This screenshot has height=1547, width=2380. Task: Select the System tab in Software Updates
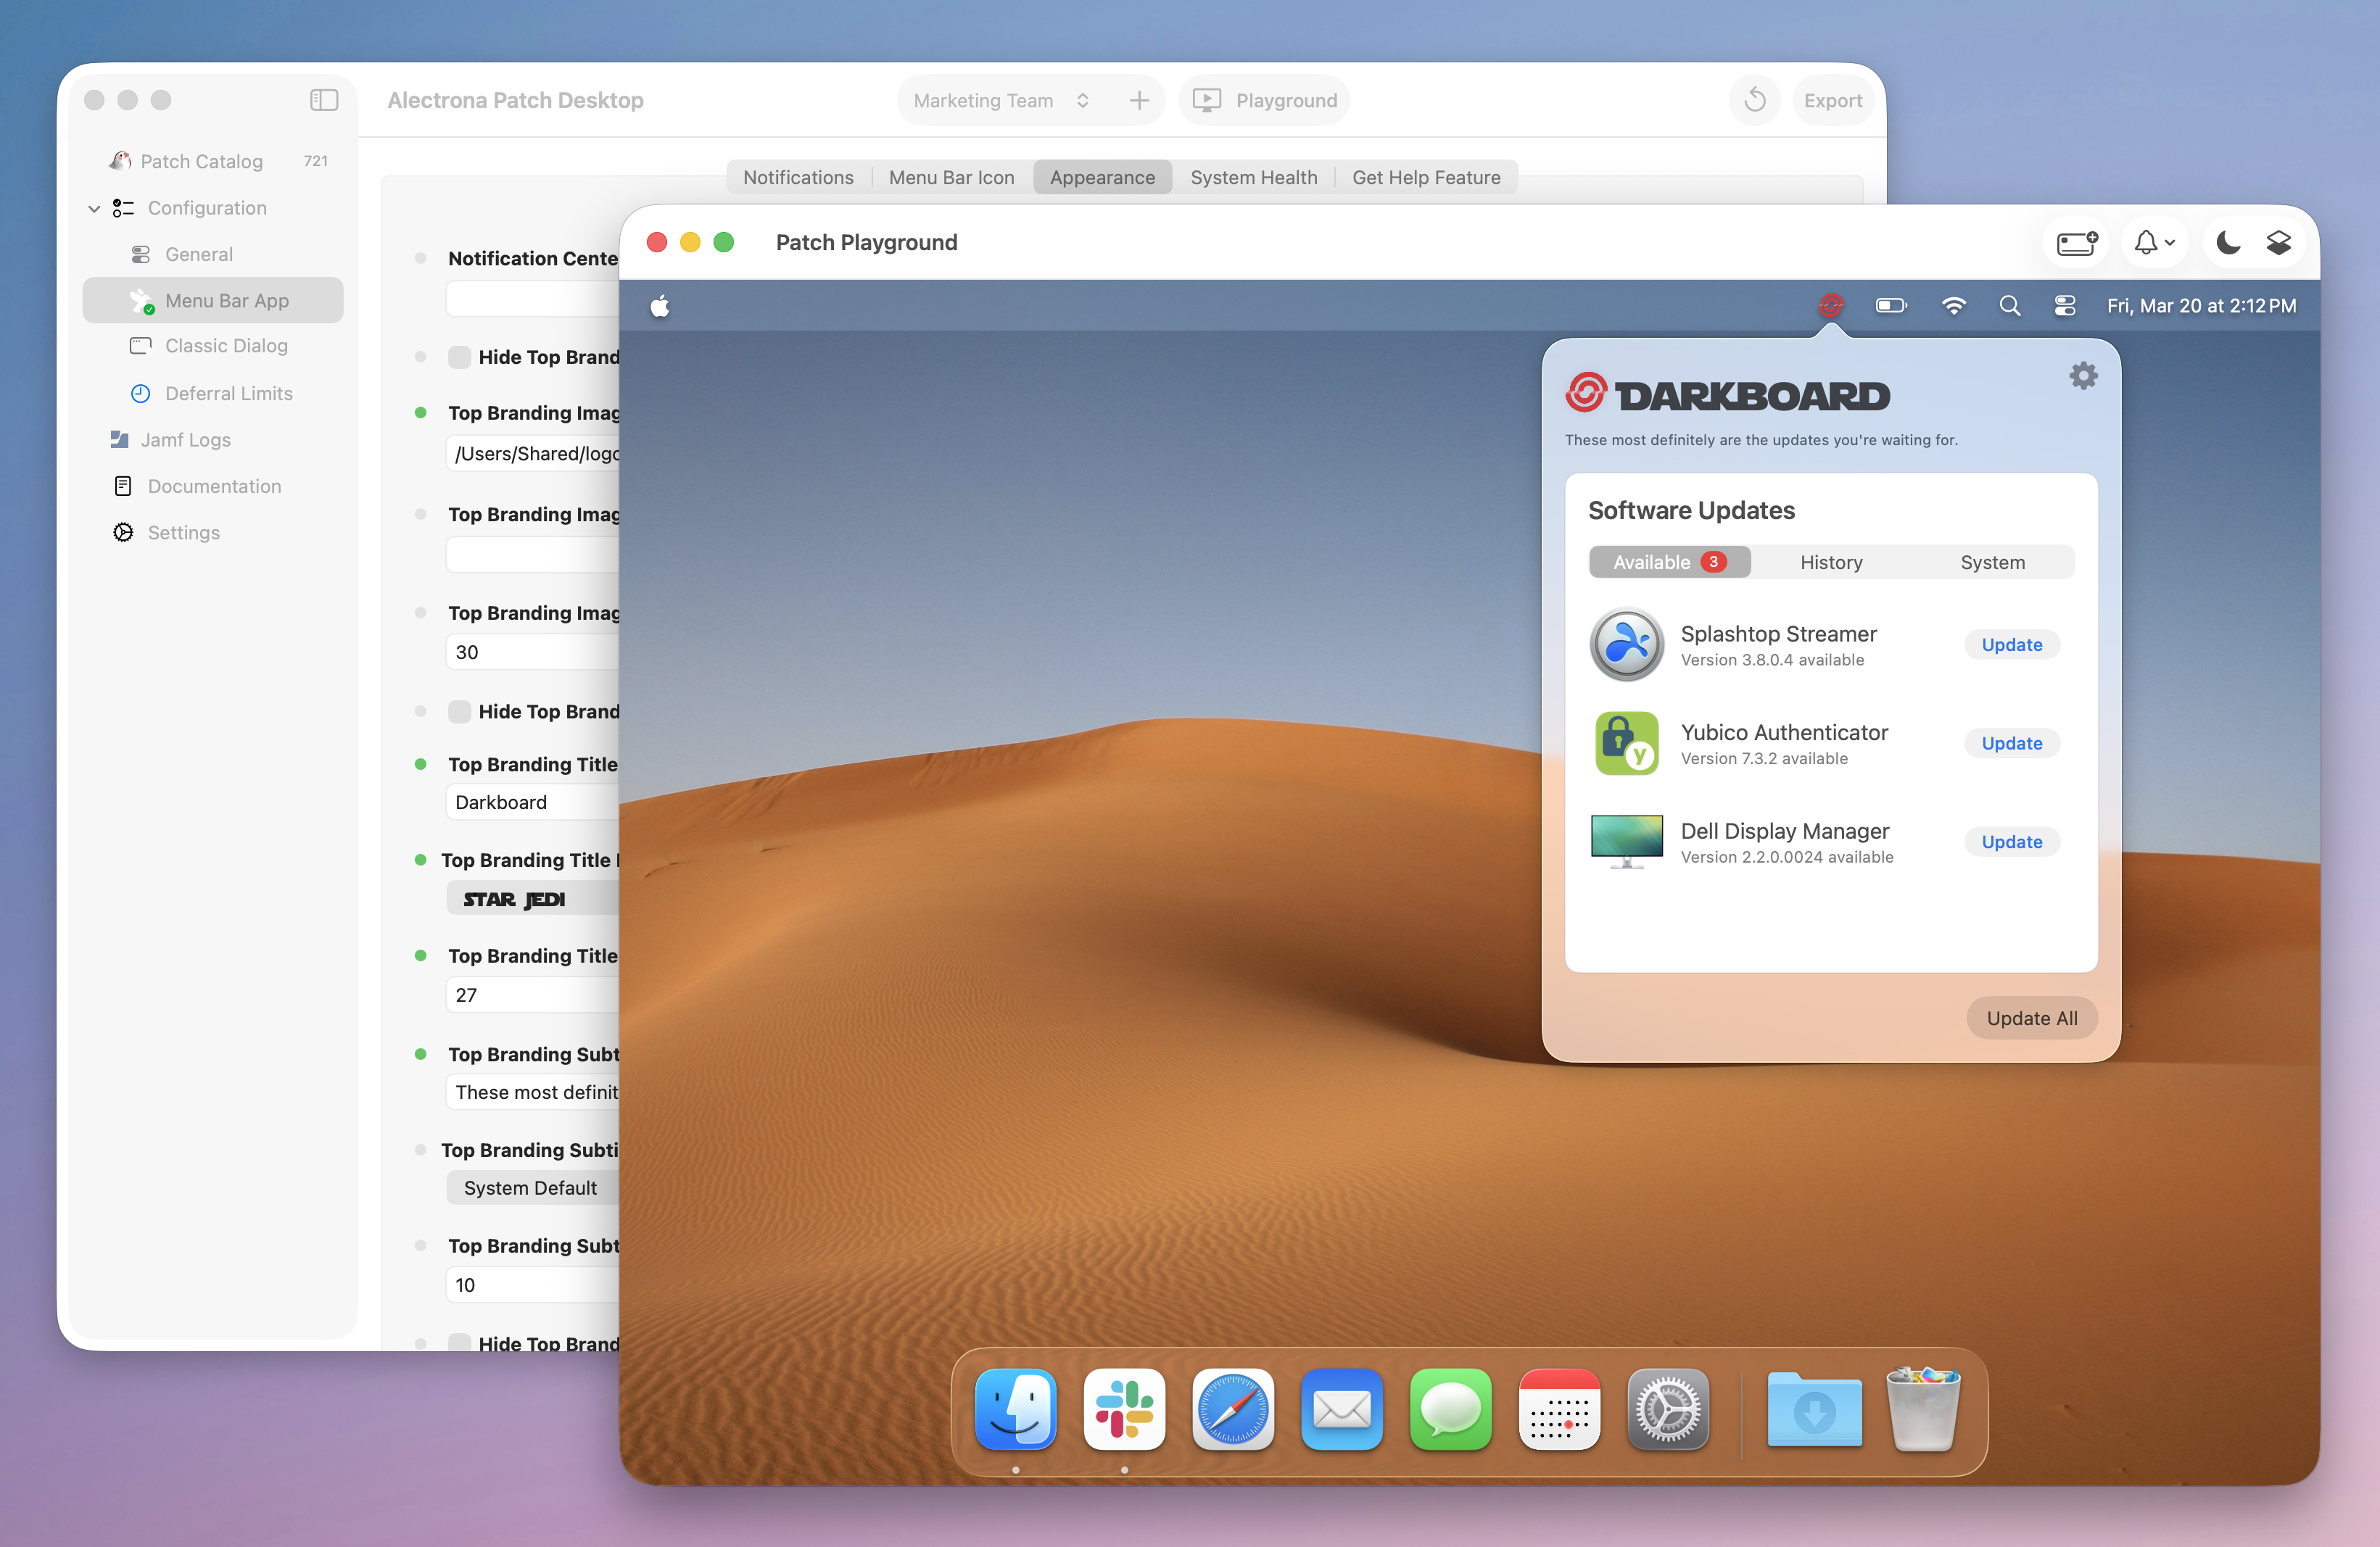pyautogui.click(x=1992, y=562)
